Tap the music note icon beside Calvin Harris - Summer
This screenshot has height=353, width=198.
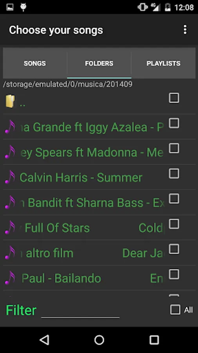click(x=10, y=177)
